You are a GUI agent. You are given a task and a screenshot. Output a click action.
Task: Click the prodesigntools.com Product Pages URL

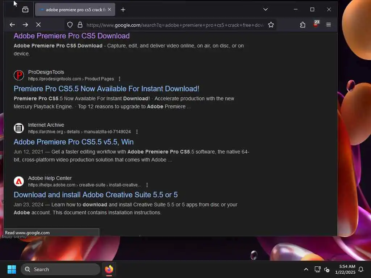pyautogui.click(x=71, y=79)
